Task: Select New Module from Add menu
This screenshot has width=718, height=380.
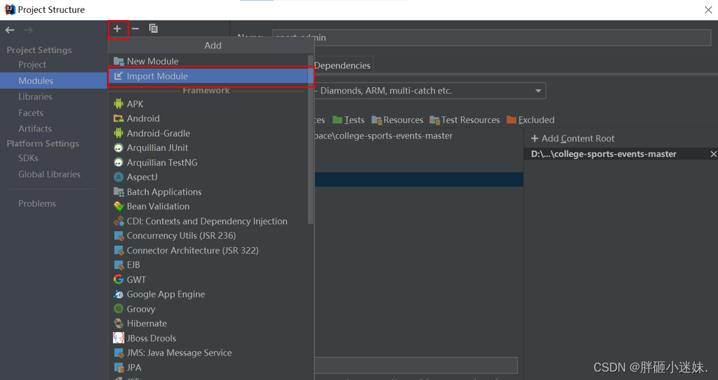Action: 211,61
